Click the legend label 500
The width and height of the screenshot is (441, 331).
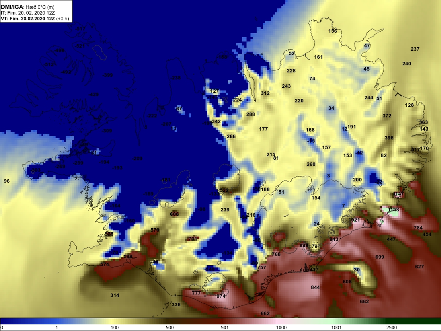pyautogui.click(x=170, y=327)
